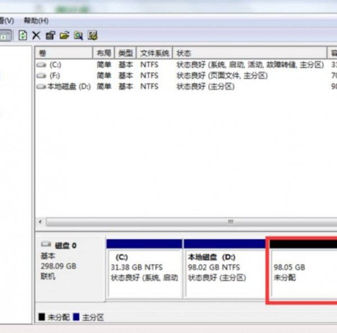337x333 pixels.
Task: Click the 类型 column header
Action: [x=126, y=53]
